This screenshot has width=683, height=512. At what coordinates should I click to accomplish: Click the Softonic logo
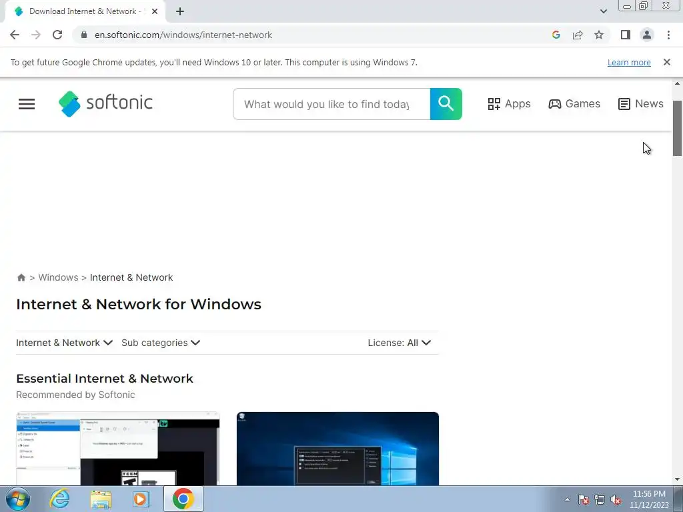point(105,103)
